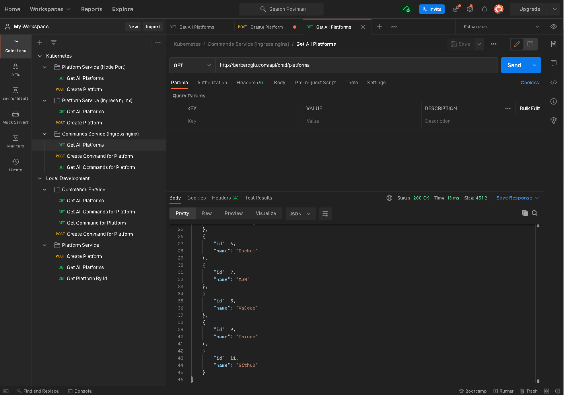Open the APIs sidebar panel
564x395 pixels.
click(x=16, y=70)
